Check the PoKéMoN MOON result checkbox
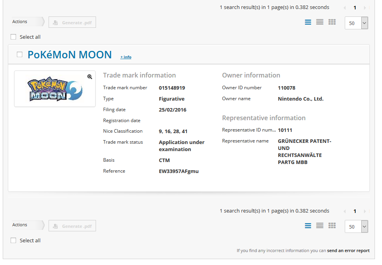 click(20, 54)
